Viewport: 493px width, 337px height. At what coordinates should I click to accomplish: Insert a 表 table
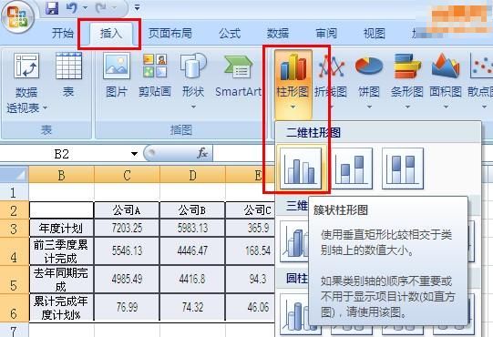[x=68, y=76]
